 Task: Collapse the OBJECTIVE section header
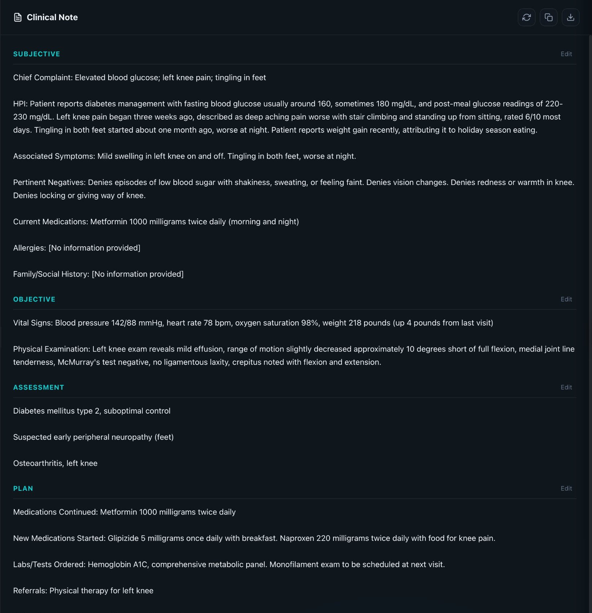click(x=34, y=299)
